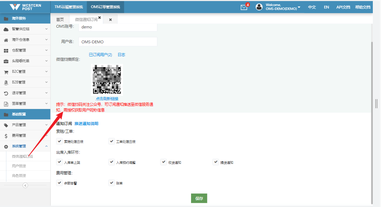Click the WeChat QR code image
This screenshot has height=207, width=381.
pos(107,80)
